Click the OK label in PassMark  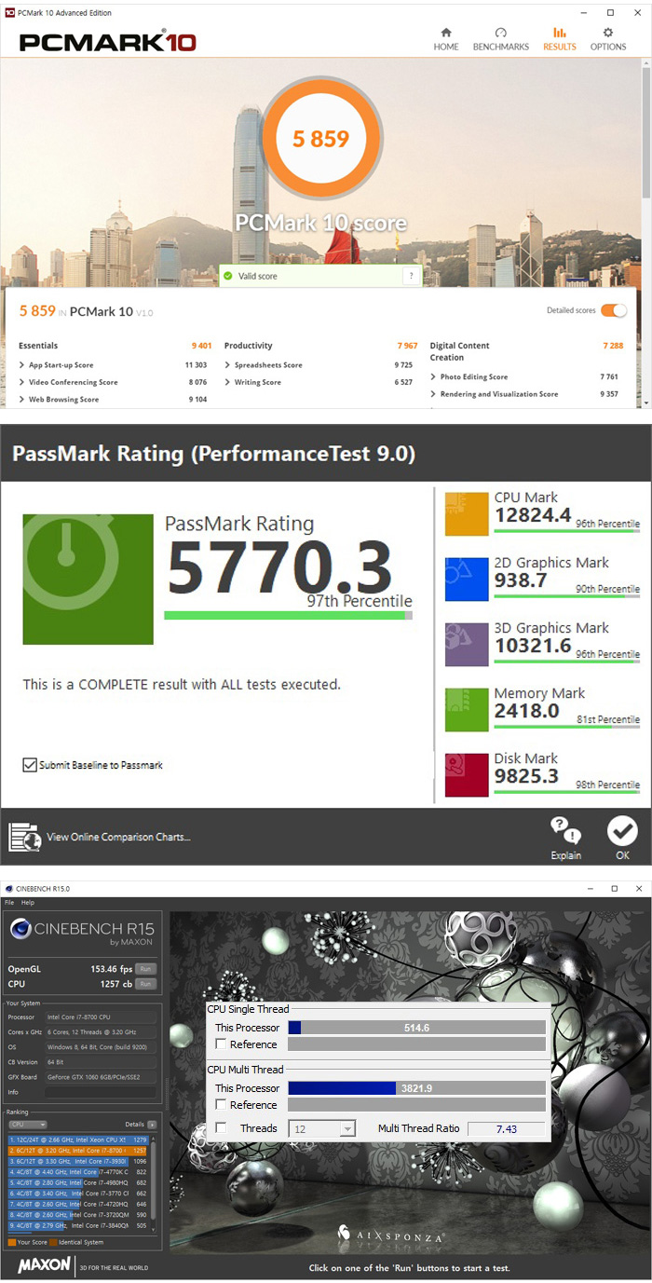point(622,855)
